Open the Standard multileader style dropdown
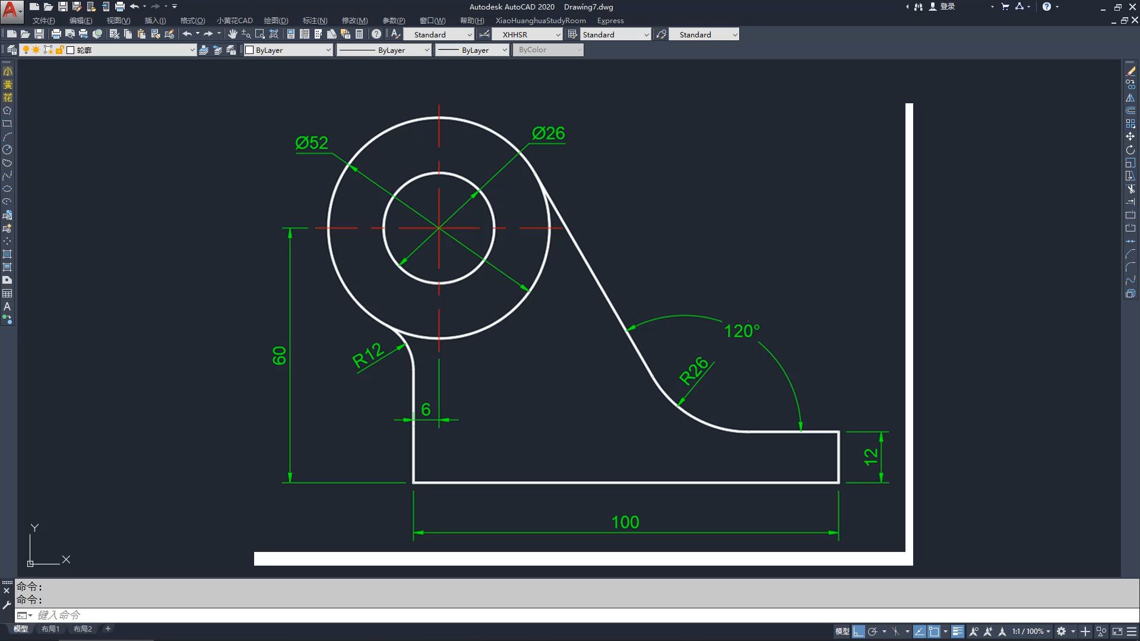The width and height of the screenshot is (1140, 641). [x=704, y=34]
